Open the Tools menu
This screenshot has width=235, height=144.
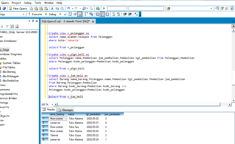tap(38, 3)
